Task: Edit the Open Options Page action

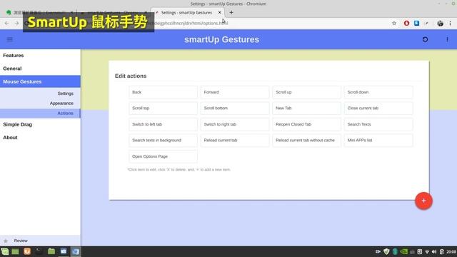Action: click(x=163, y=156)
